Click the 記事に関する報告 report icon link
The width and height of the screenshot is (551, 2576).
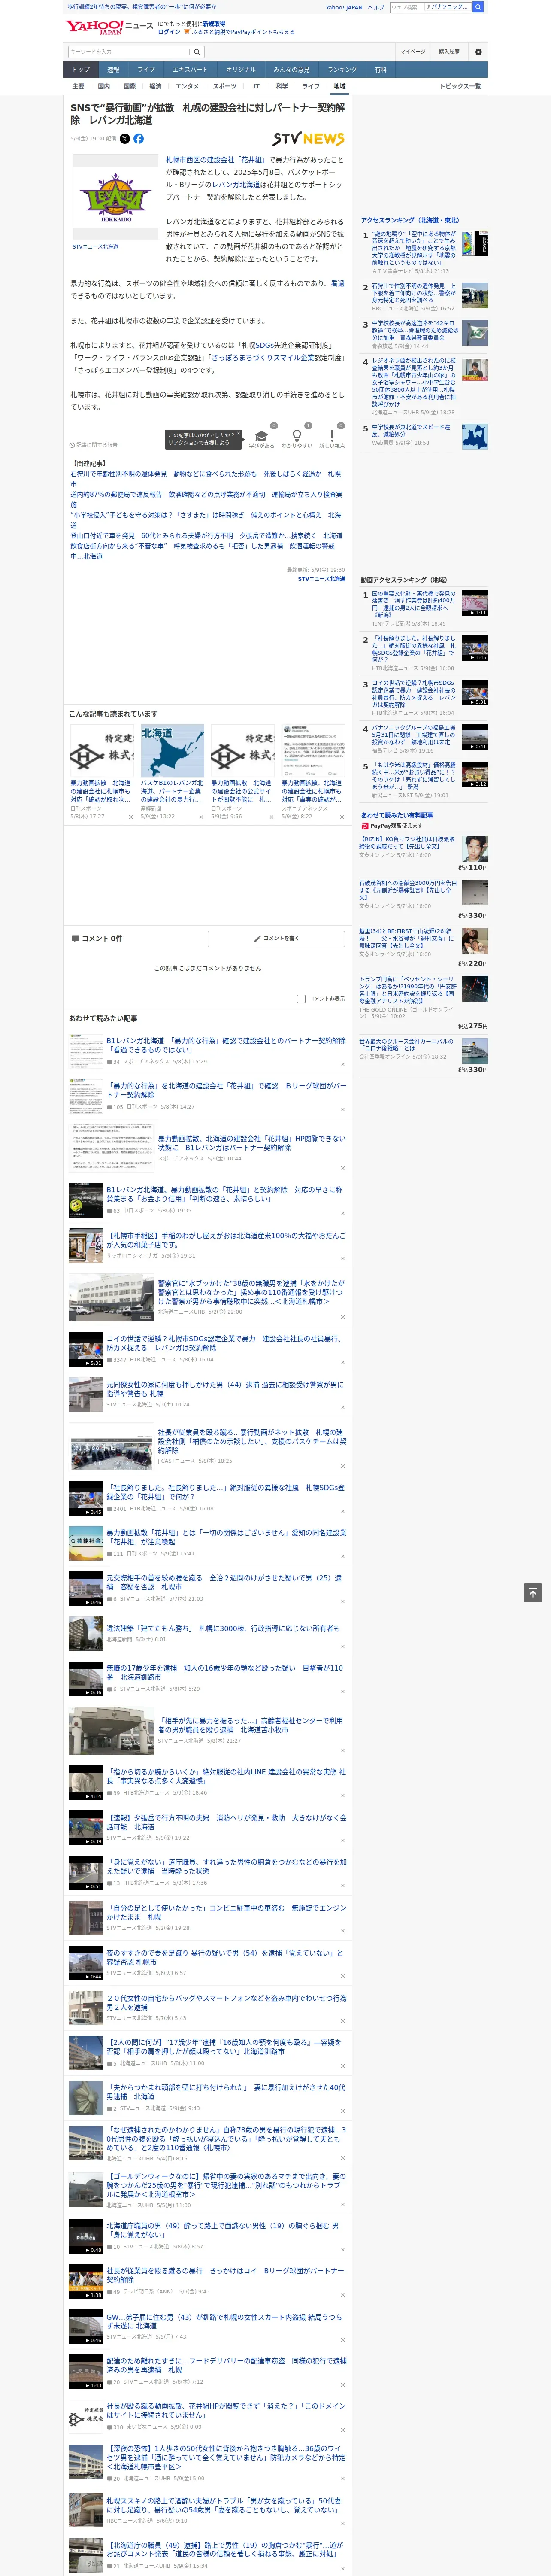(x=93, y=445)
